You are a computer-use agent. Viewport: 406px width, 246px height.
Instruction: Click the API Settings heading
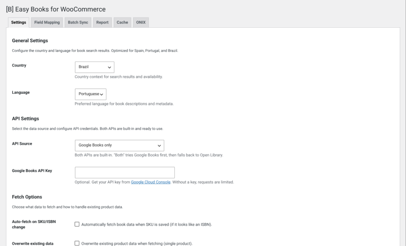coord(25,118)
